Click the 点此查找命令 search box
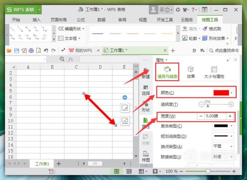The width and height of the screenshot is (247, 180). click(224, 51)
